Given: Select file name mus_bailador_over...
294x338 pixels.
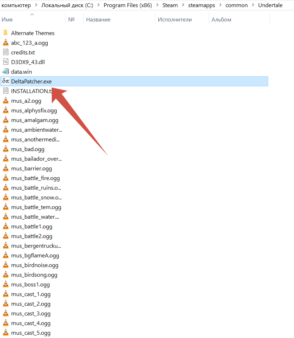Looking at the screenshot, I should pos(37,159).
